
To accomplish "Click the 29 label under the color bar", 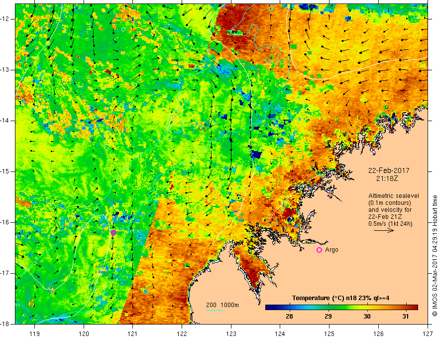I will coord(328,317).
